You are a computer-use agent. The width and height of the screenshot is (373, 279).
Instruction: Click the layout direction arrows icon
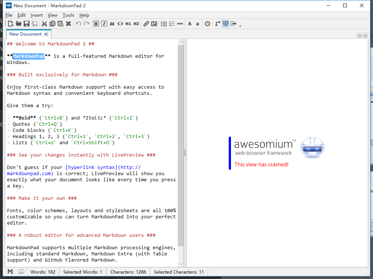tap(217, 24)
